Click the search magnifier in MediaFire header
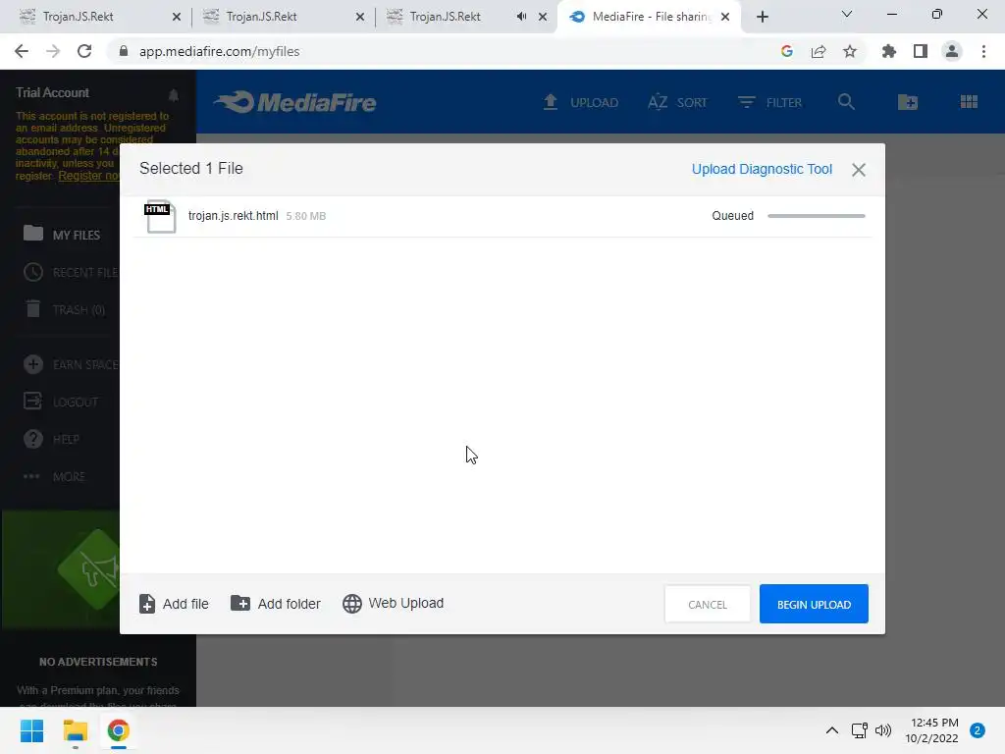 click(846, 102)
